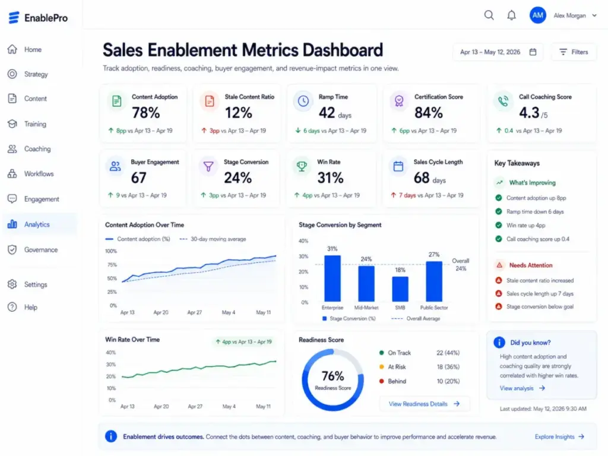
Task: Click the Help question mark icon
Action: (12, 307)
